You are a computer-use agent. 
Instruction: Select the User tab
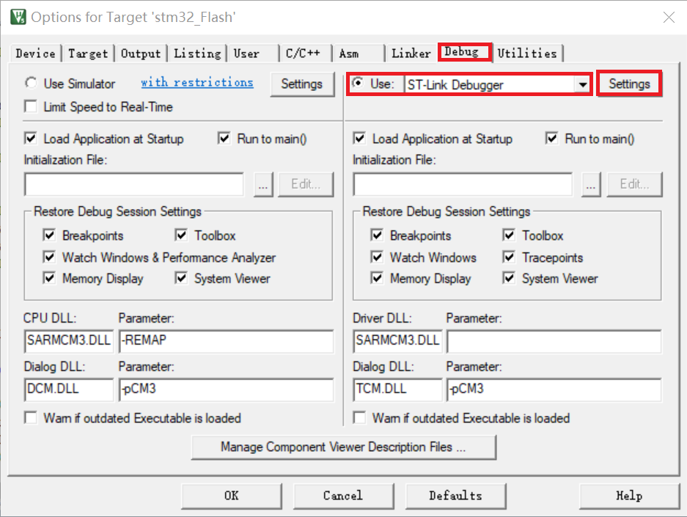click(253, 54)
